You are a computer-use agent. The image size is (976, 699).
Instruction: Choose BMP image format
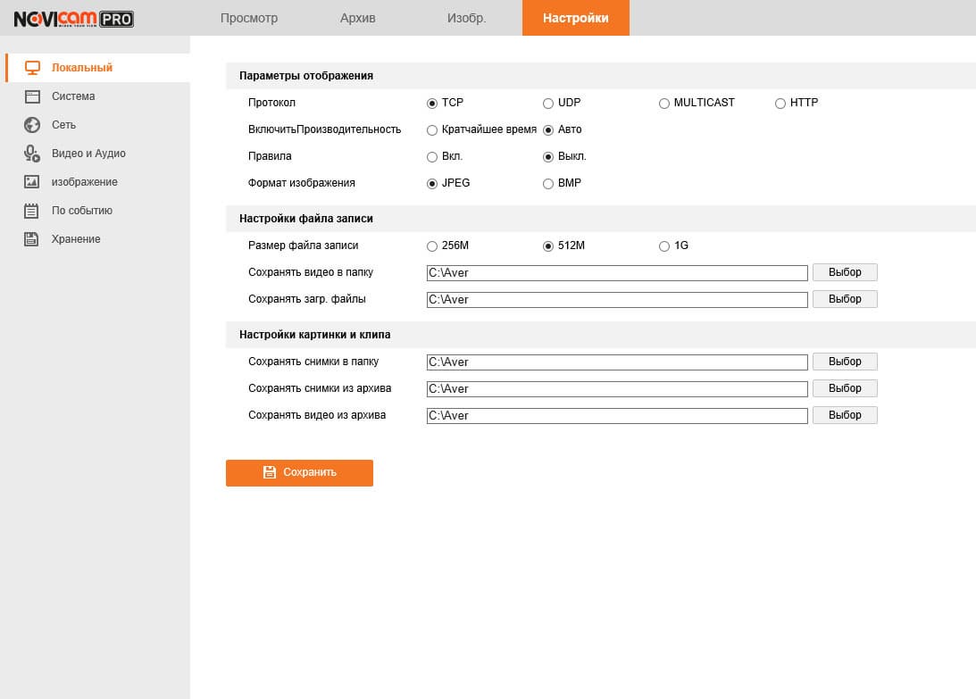pos(547,184)
